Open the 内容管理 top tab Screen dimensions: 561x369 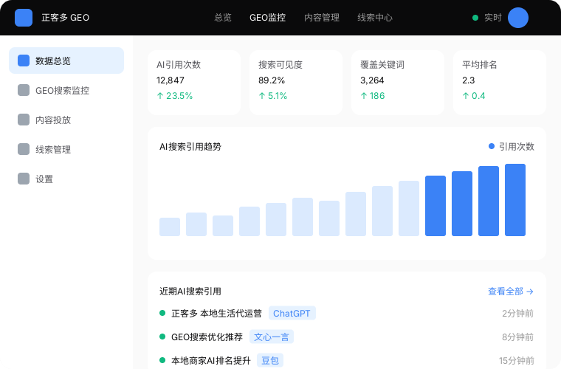[x=322, y=18]
